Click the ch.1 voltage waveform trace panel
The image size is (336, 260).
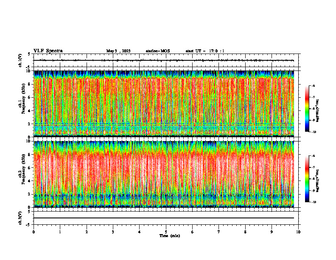point(166,60)
